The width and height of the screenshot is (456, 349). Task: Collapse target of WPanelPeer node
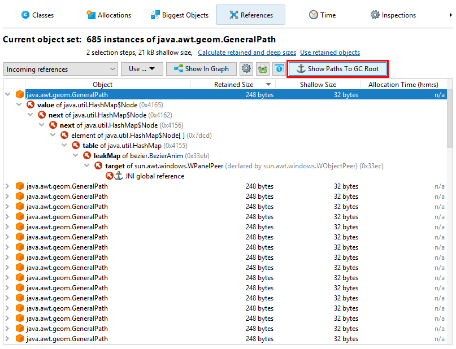[87, 165]
